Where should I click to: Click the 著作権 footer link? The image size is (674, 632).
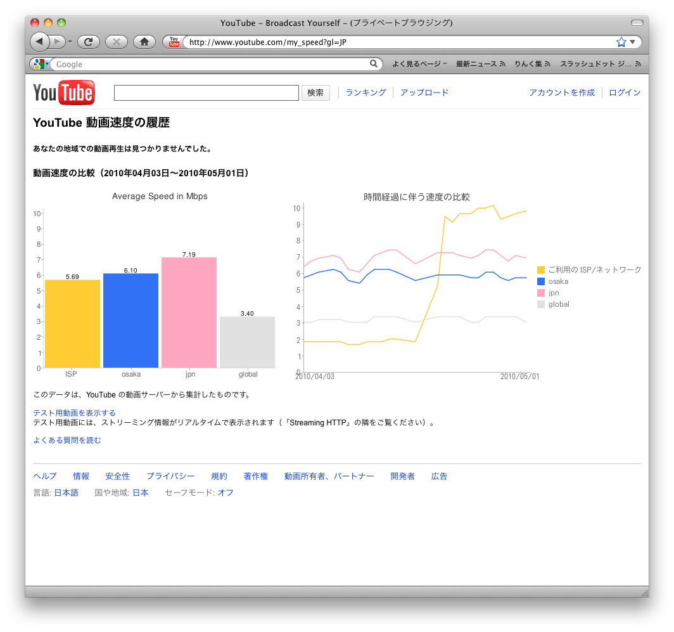tap(255, 476)
